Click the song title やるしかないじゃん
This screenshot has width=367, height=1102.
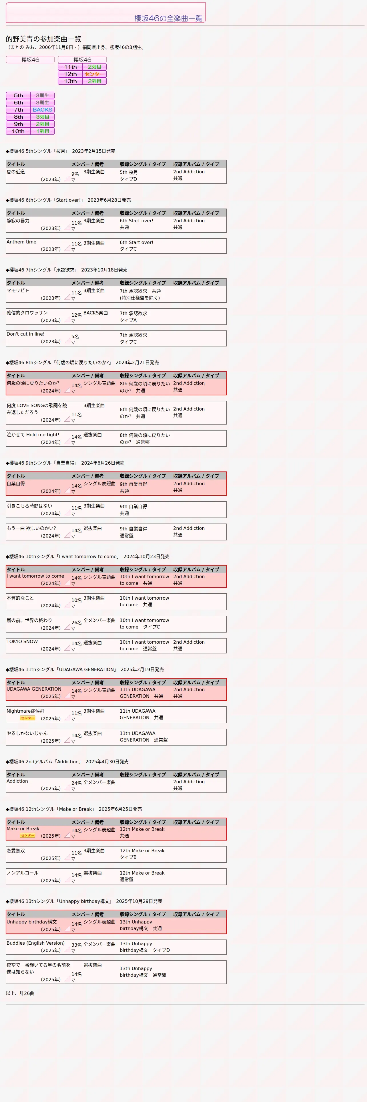[27, 733]
